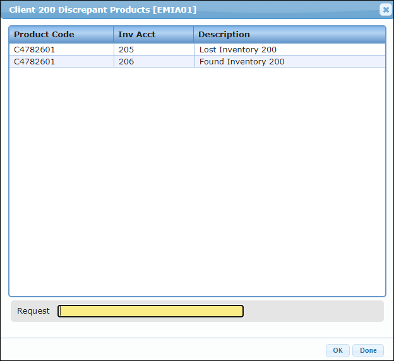This screenshot has width=394, height=361.
Task: Select the Inv Acct 206 cell
Action: (154, 62)
